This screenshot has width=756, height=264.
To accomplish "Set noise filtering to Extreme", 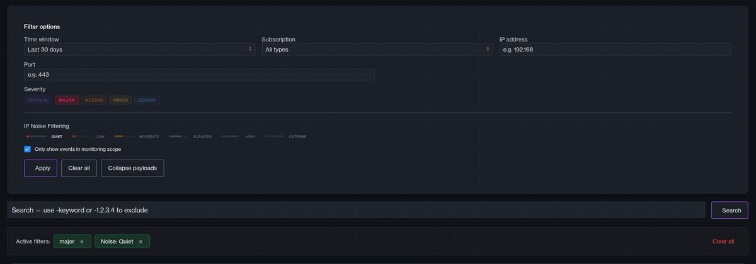I will 285,136.
